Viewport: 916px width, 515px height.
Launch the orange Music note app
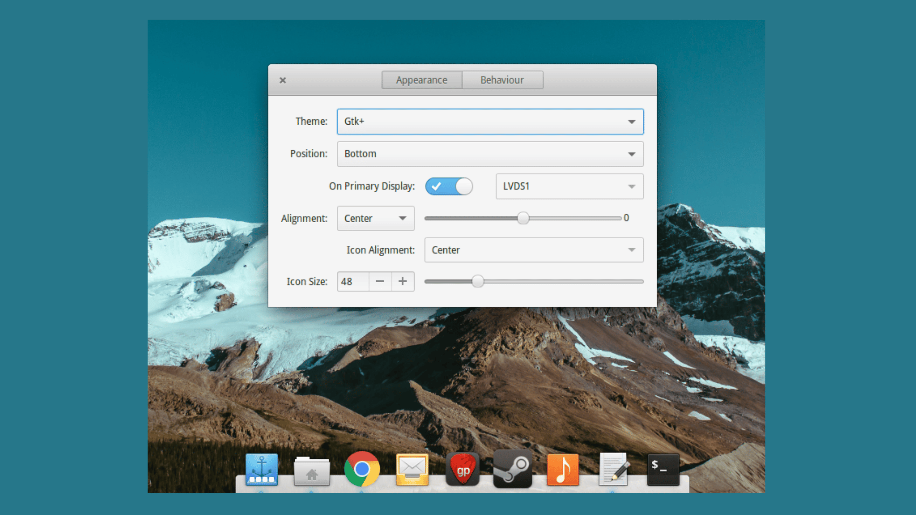[563, 470]
